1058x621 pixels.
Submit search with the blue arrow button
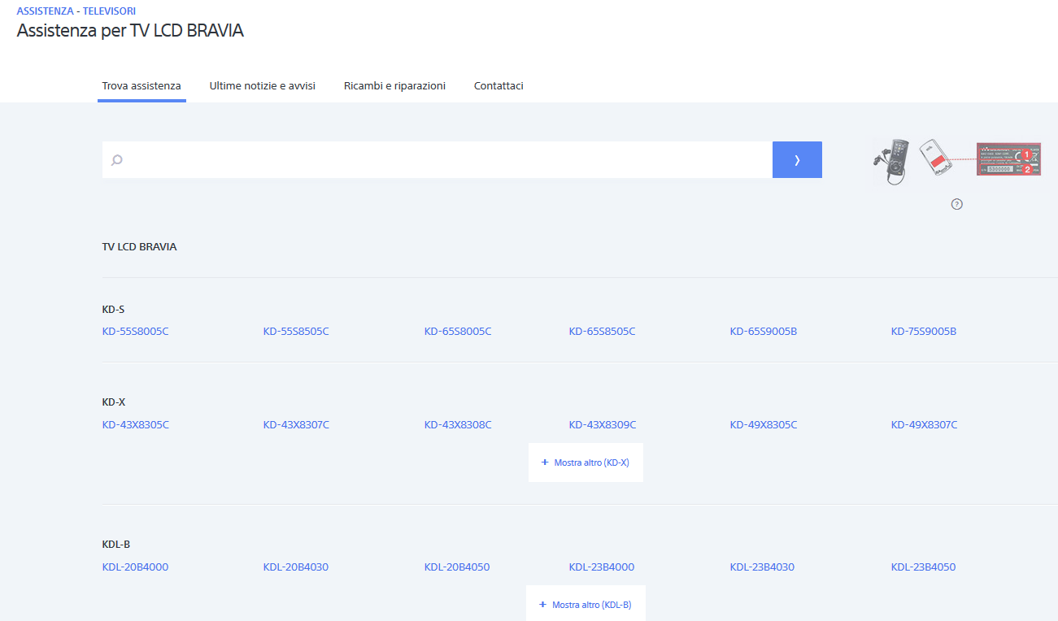(x=797, y=160)
